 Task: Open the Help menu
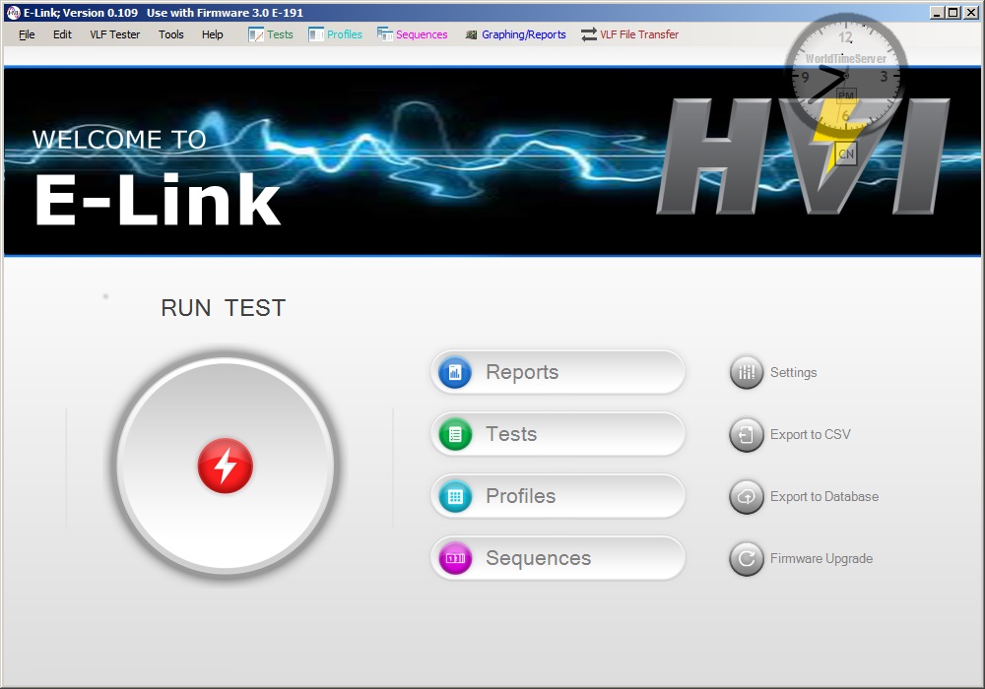[213, 34]
